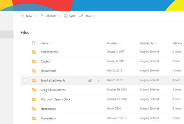Viewport: 184px width, 124px height.
Task: Open the Email attachments folder
Action: (x=53, y=80)
